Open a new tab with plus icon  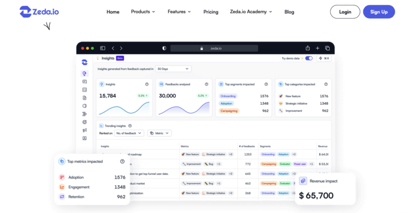click(x=318, y=48)
